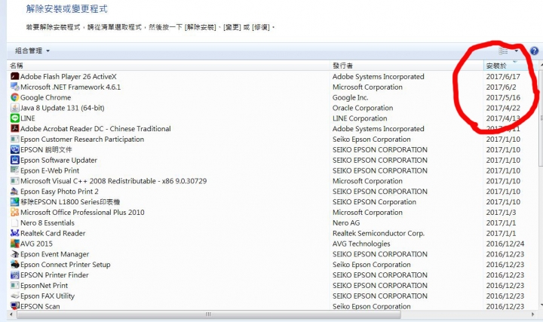The height and width of the screenshot is (322, 543).
Task: Click the change view icon button
Action: (503, 51)
